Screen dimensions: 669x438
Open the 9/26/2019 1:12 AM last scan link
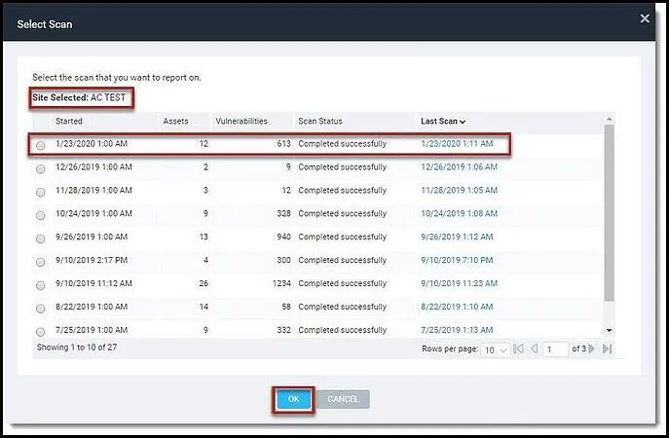coord(457,237)
